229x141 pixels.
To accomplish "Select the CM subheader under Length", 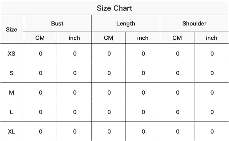I will pos(108,38).
